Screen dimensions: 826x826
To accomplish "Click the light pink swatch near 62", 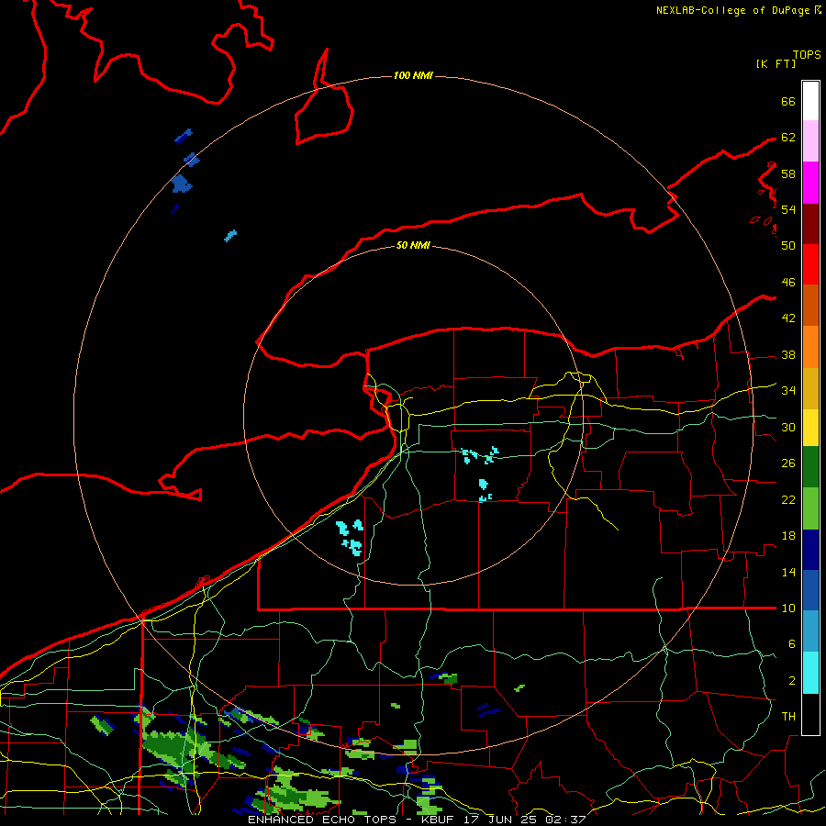I will (810, 141).
